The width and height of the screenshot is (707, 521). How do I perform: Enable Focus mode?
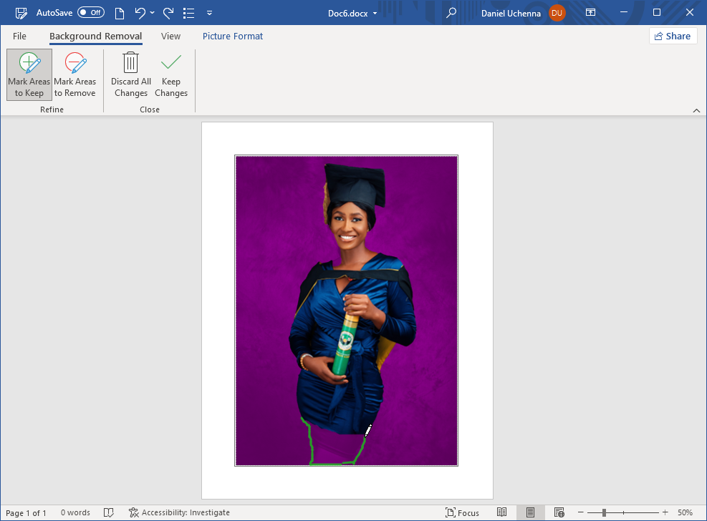coord(463,512)
